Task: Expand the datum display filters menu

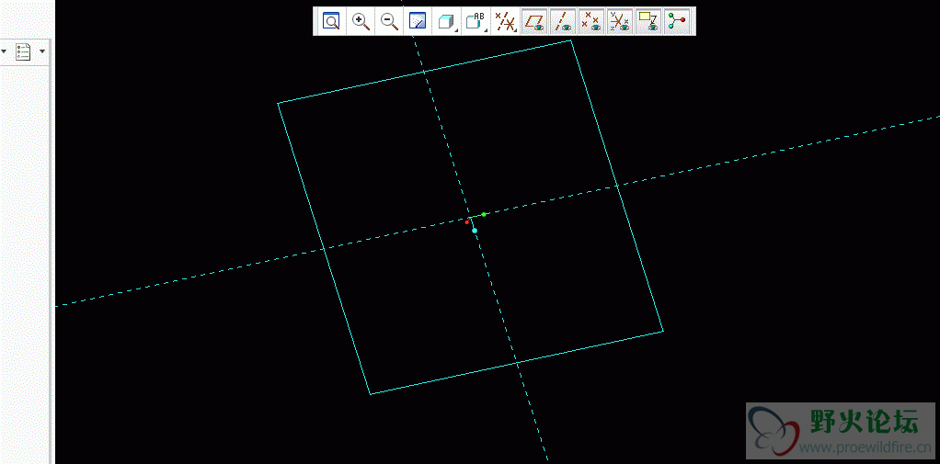Action: coord(505,21)
